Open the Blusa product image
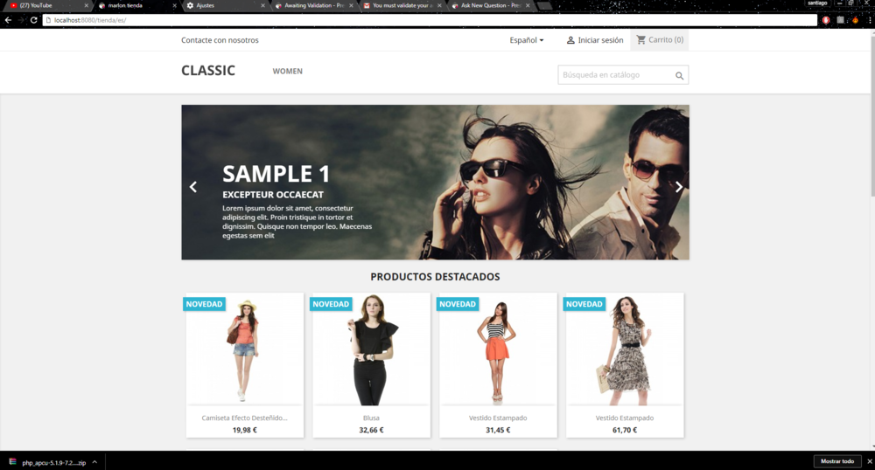This screenshot has width=875, height=470. pyautogui.click(x=371, y=349)
